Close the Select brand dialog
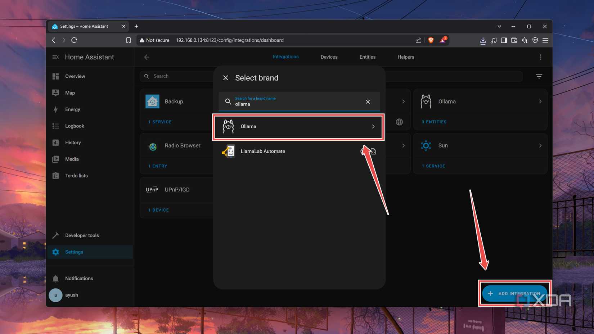 226,78
